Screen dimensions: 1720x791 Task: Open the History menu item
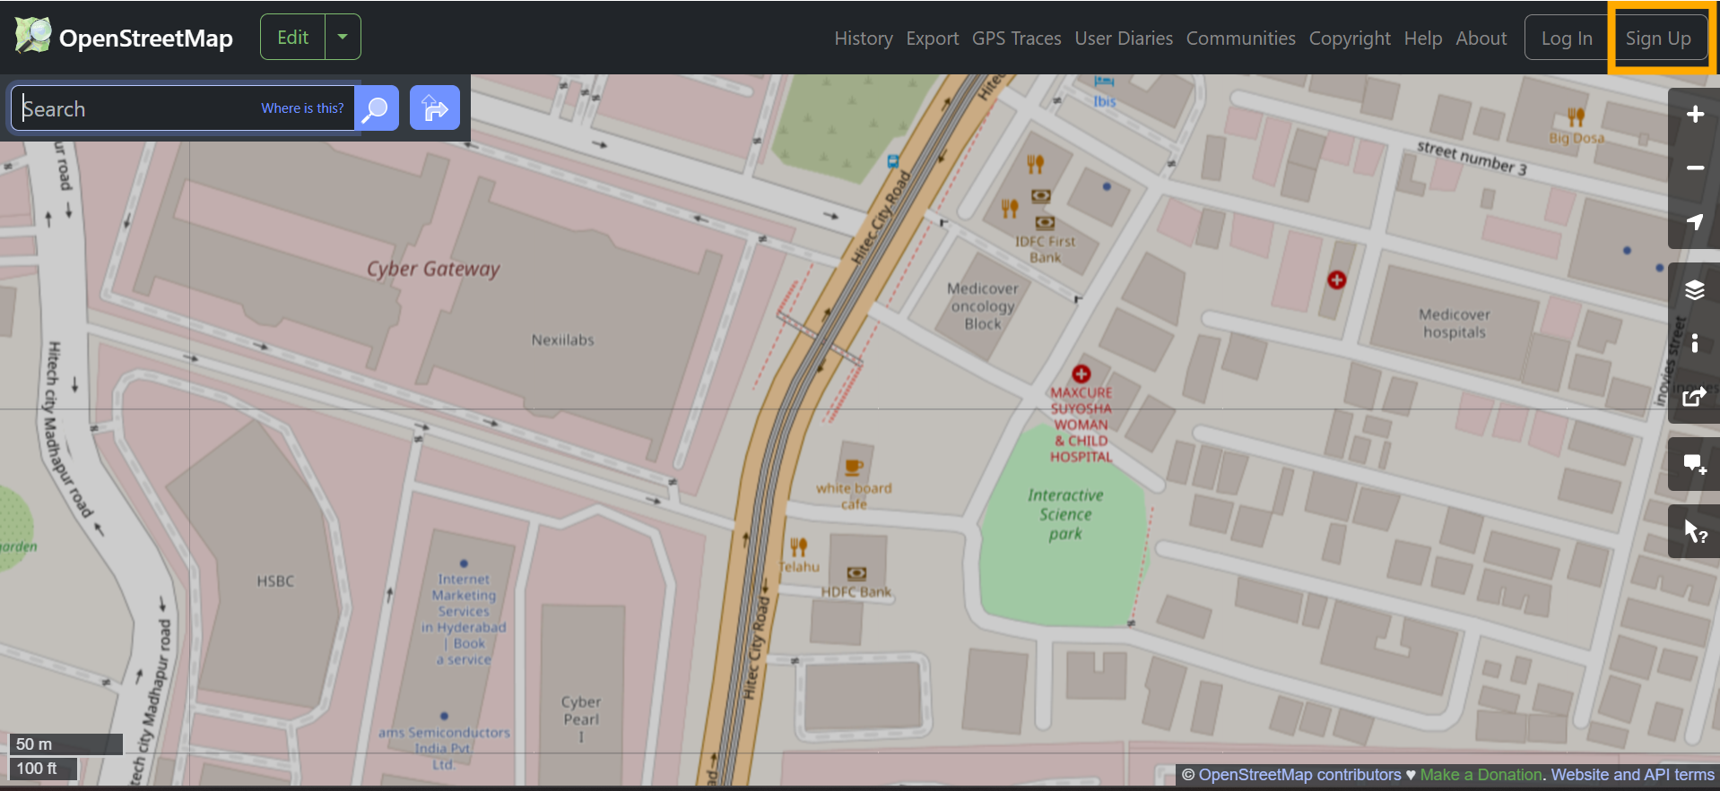863,39
